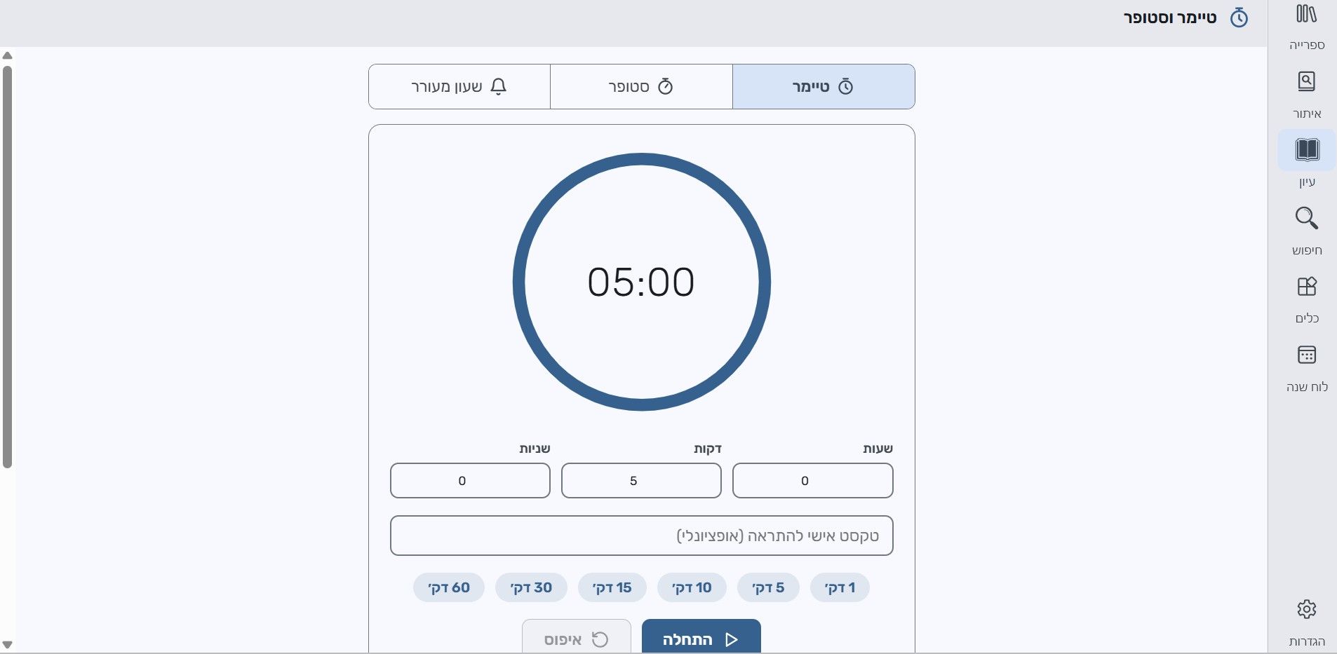1337x654 pixels.
Task: Select the 30 דק' preset
Action: coord(531,587)
